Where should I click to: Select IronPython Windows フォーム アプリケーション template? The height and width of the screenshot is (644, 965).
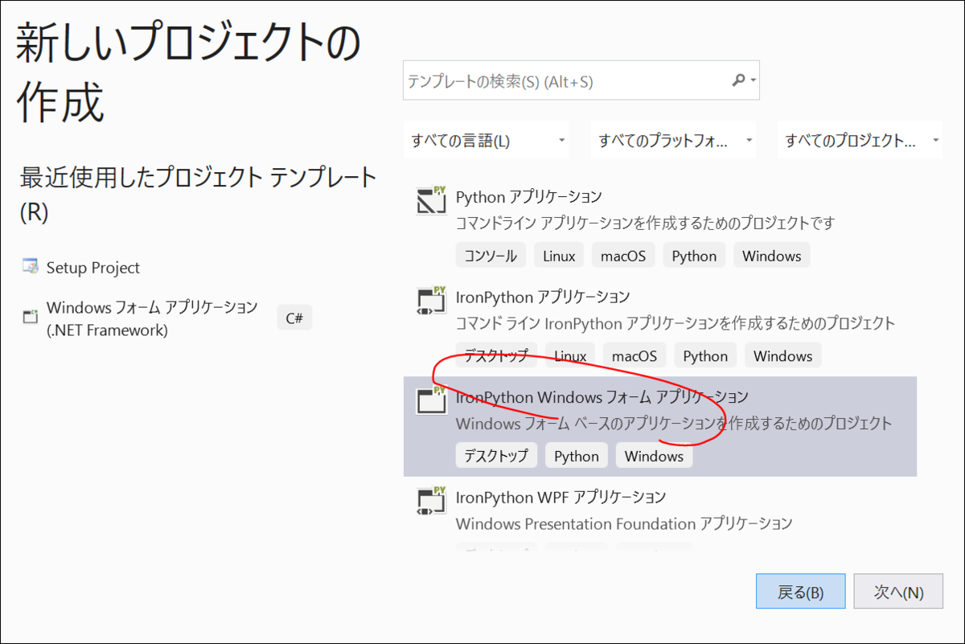pyautogui.click(x=659, y=426)
